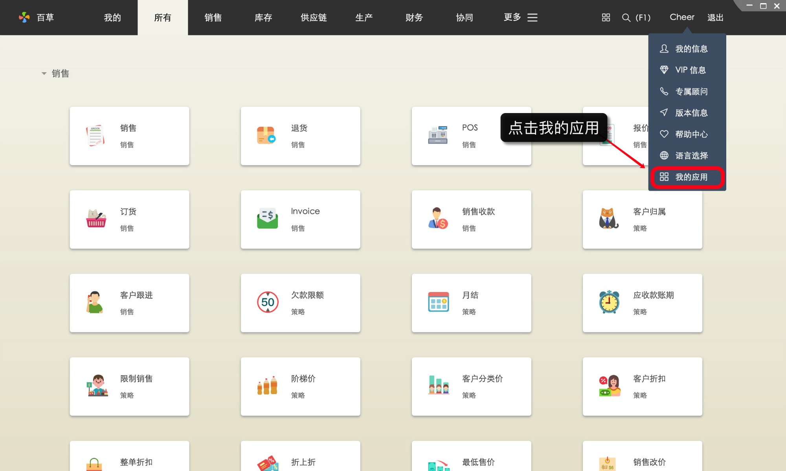786x471 pixels.
Task: Open the 销售 top navigation tab
Action: pos(213,17)
